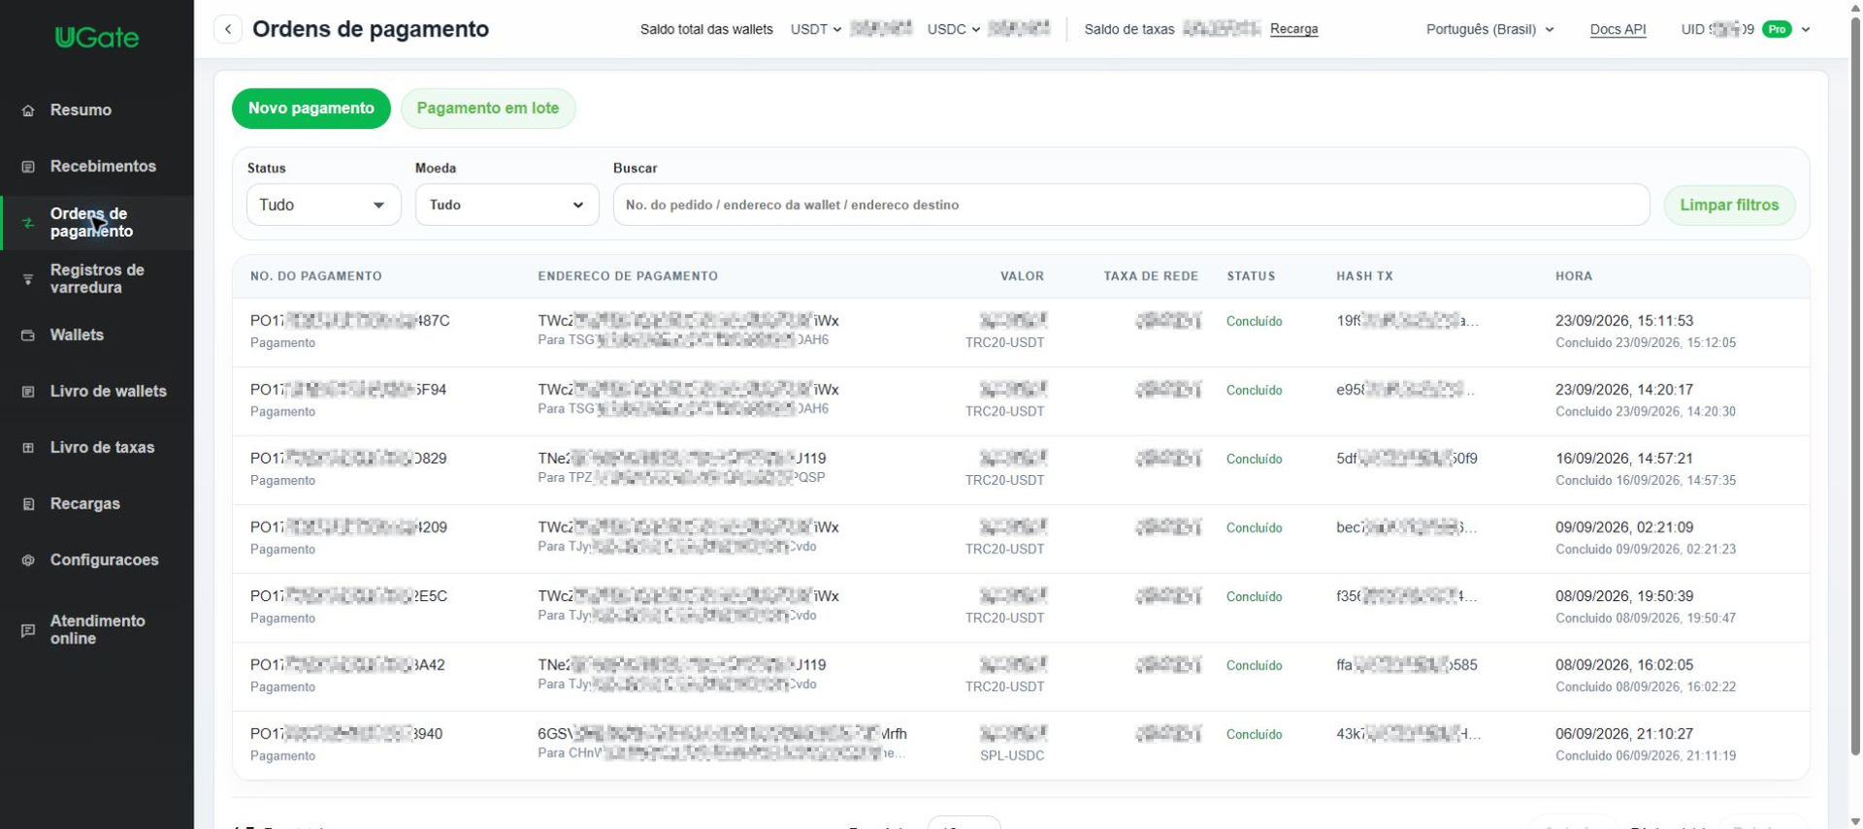Screen dimensions: 1863x829
Task: Open the Livro de taxas icon
Action: (x=28, y=448)
